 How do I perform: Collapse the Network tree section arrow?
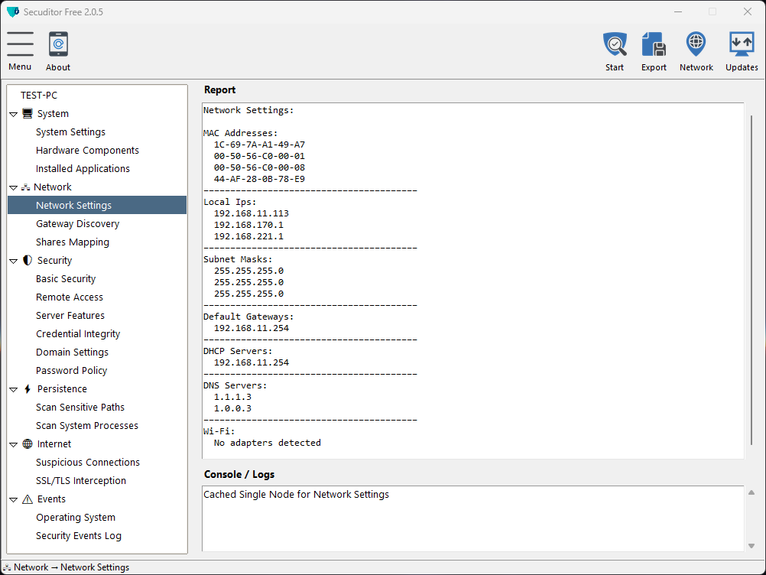click(x=14, y=187)
